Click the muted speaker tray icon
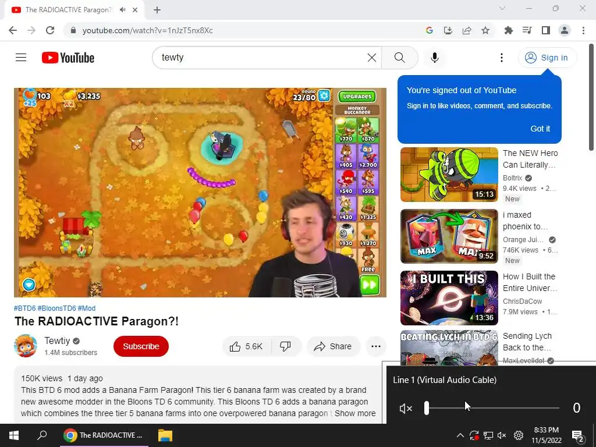 502,435
